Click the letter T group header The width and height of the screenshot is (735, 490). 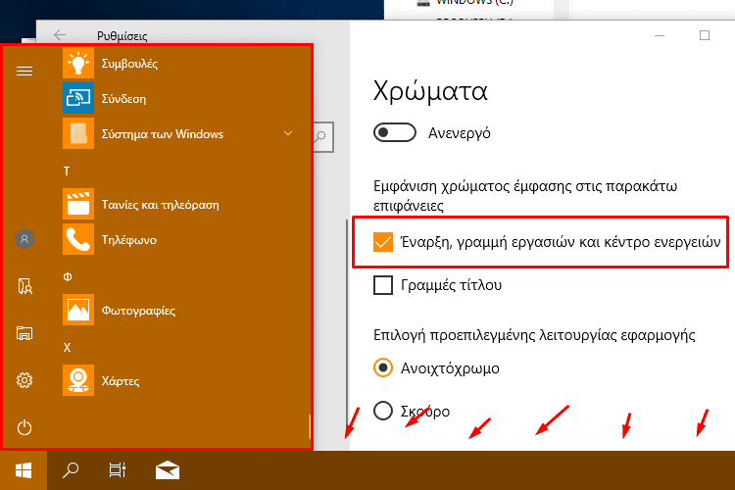point(67,171)
